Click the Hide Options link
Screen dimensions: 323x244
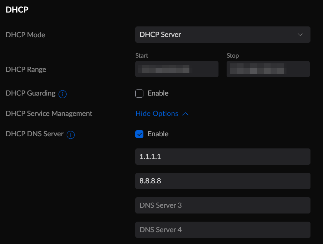(x=157, y=114)
